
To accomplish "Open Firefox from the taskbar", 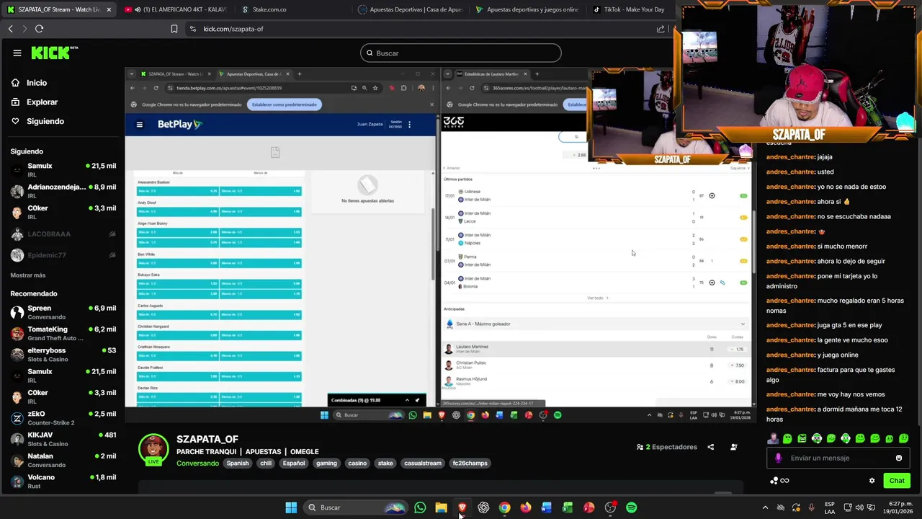I will pos(526,507).
